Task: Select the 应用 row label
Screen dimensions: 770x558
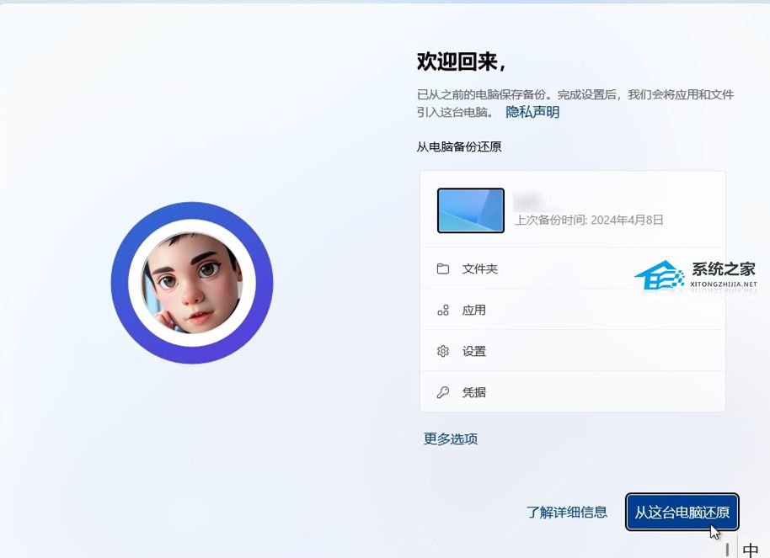Action: [474, 310]
